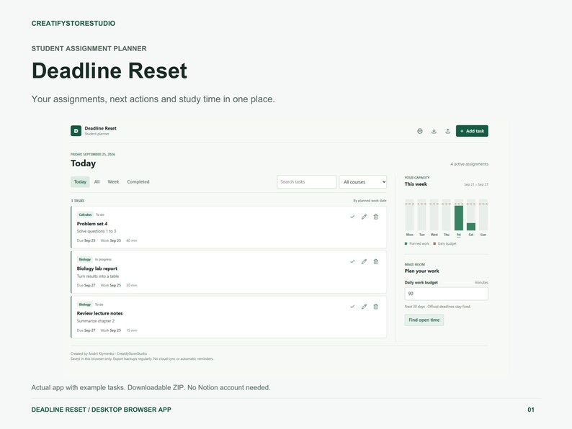Image resolution: width=572 pixels, height=429 pixels.
Task: Click the '40 min' duration on Problem set 4
Action: [x=132, y=240]
